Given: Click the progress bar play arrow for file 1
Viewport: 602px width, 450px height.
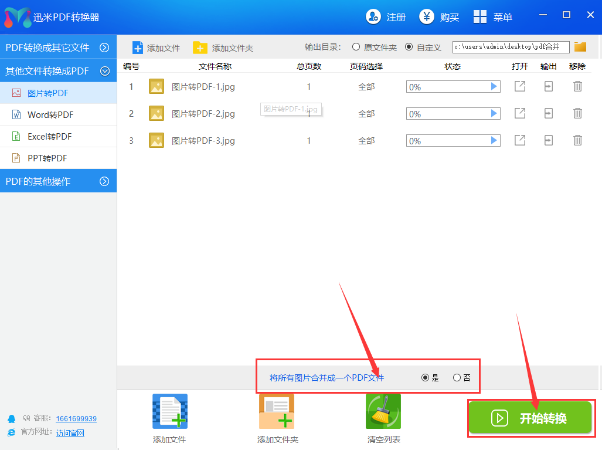Looking at the screenshot, I should coord(494,87).
